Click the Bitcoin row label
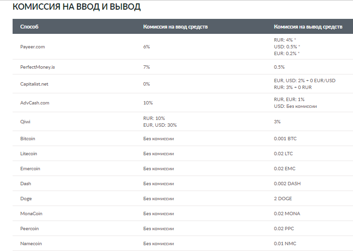353x251 pixels. pyautogui.click(x=28, y=139)
